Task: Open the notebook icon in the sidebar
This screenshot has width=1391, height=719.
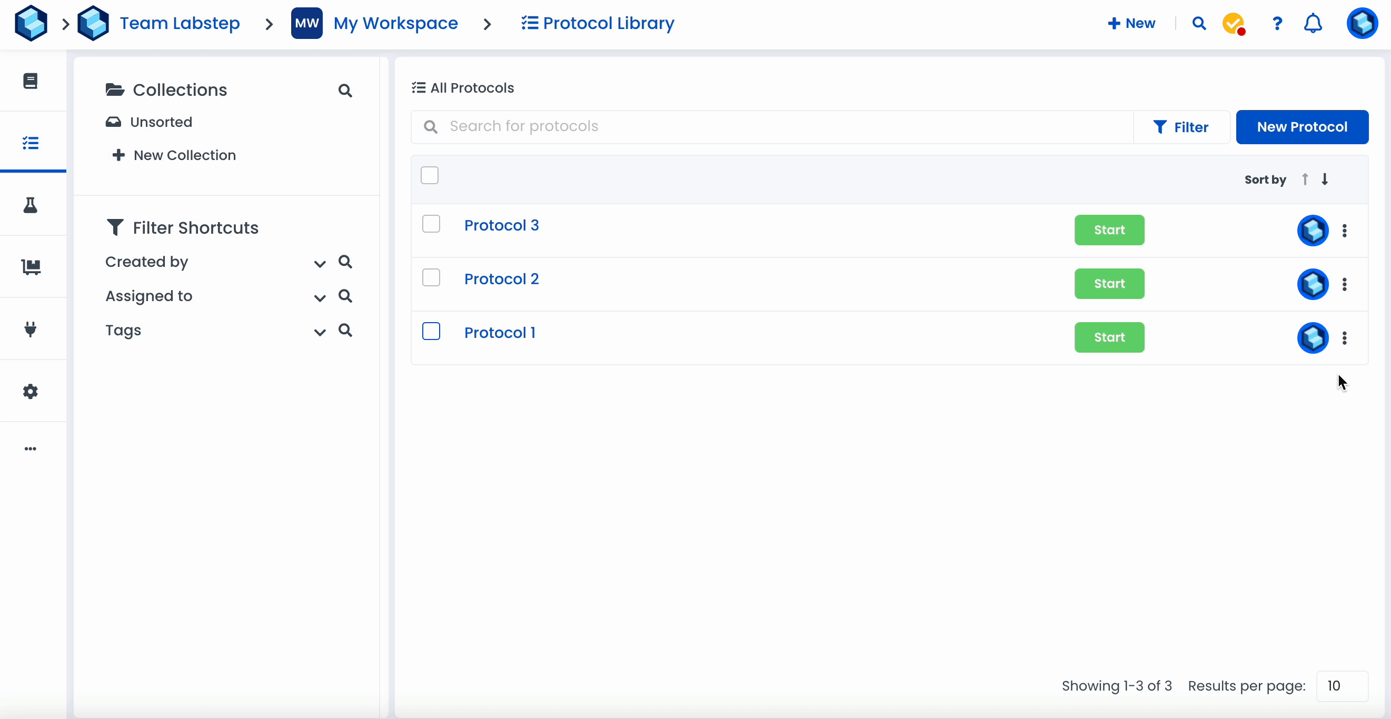Action: click(x=30, y=81)
